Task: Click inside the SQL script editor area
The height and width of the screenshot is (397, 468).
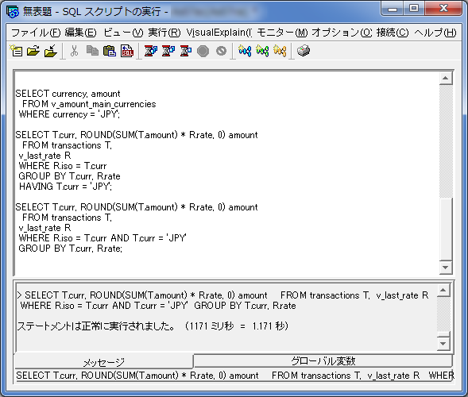Action: pos(226,173)
